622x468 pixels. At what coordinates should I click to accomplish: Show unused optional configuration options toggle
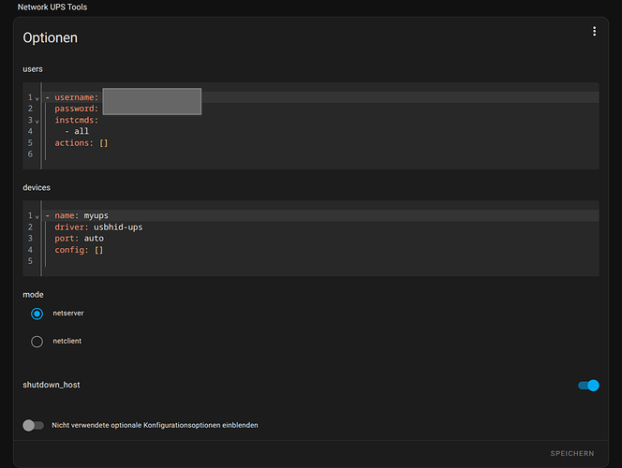[33, 425]
